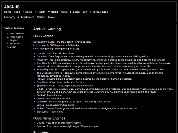Screen dimensions: 178x133
Task: Open the News section
Action: 64,12
